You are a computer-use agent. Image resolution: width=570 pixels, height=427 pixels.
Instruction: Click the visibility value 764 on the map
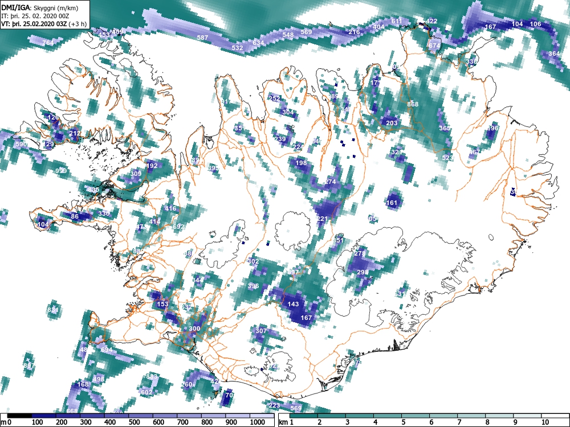point(48,43)
